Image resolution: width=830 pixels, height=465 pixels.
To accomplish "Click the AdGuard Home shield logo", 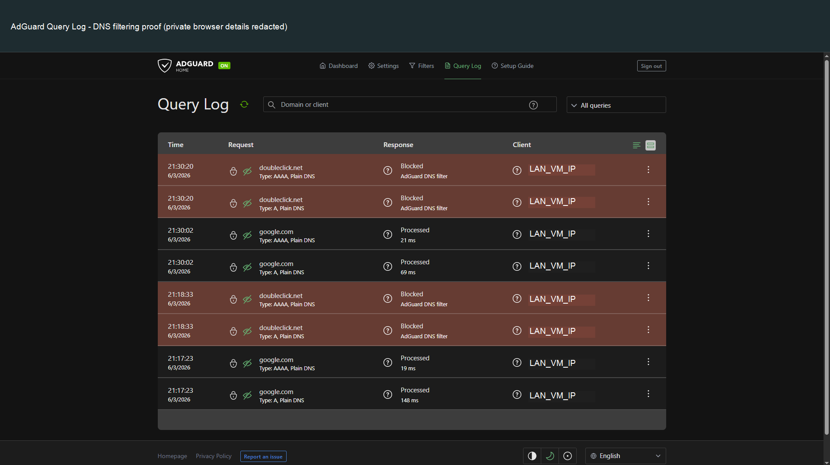I will point(164,66).
